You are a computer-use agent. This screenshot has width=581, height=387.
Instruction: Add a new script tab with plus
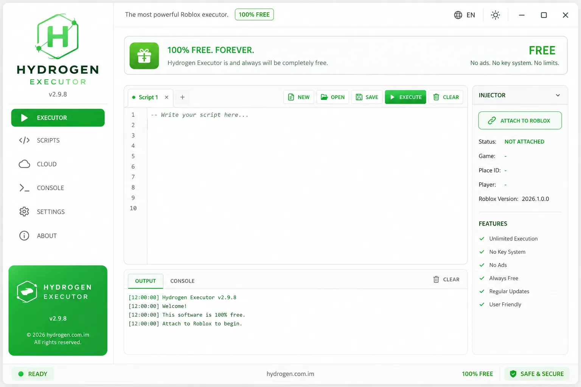coord(182,97)
